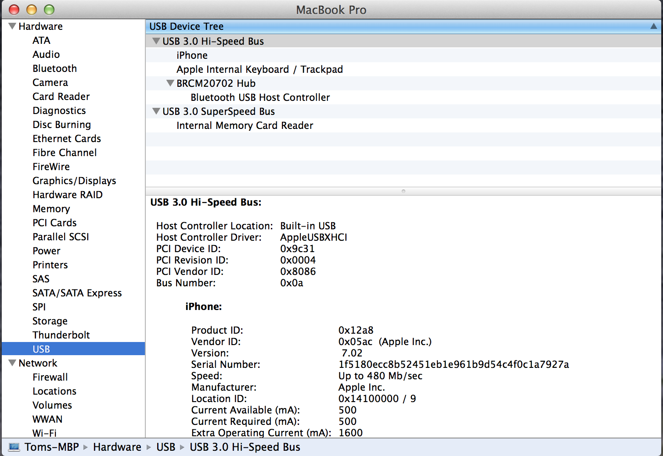Click Toms-MBP in the path bar
This screenshot has height=456, width=663.
click(x=52, y=447)
